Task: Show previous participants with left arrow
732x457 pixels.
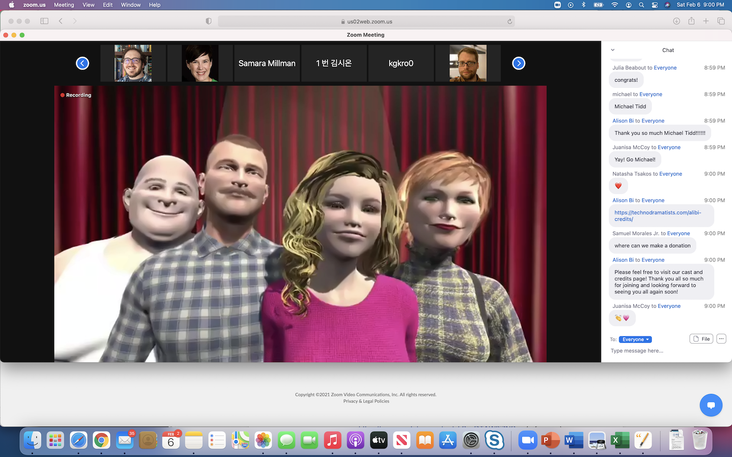Action: 82,63
